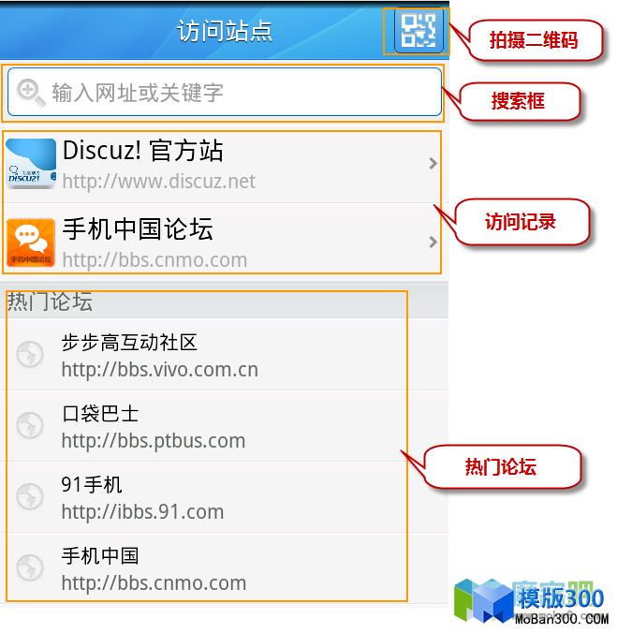617x633 pixels.
Task: Visit http://bbs.vivo.com.cn forum link
Action: click(x=160, y=370)
